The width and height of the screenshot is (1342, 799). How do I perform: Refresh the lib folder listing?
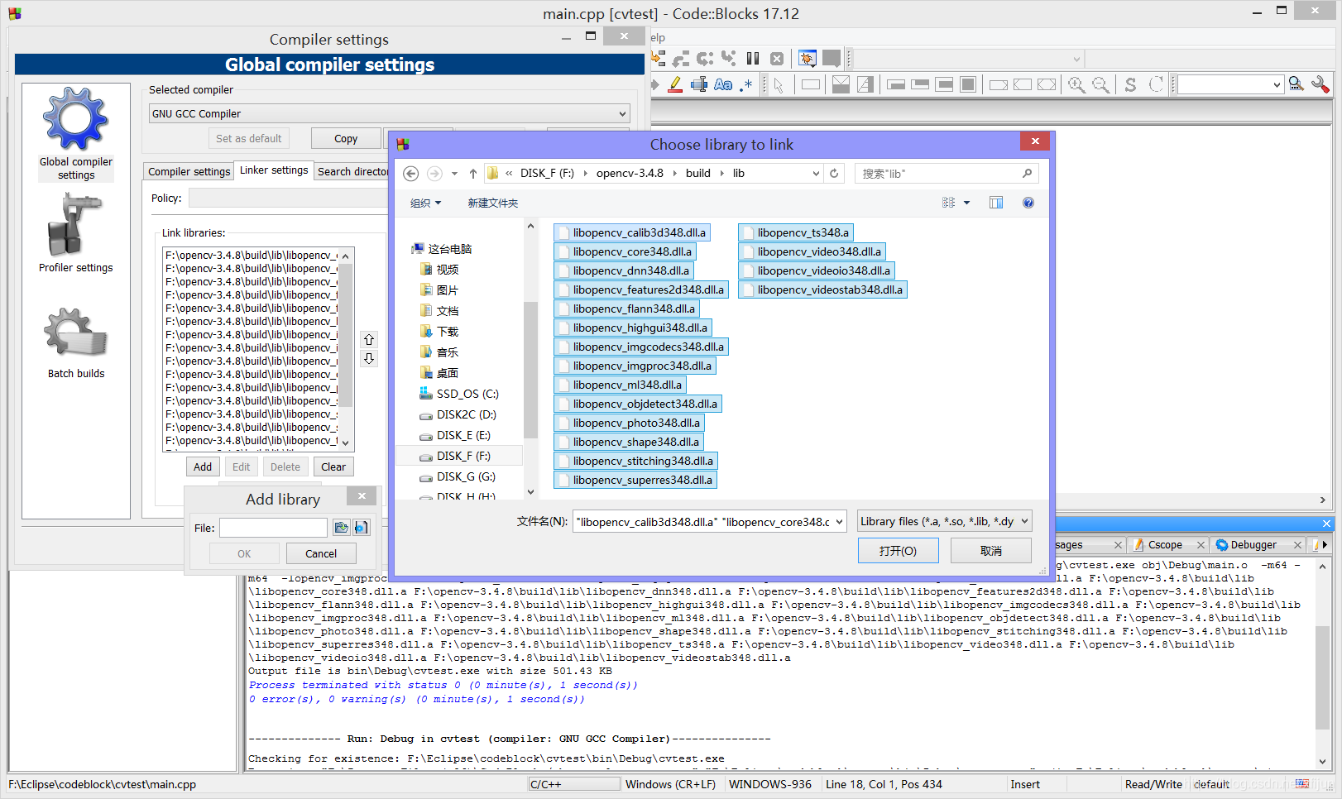(834, 173)
